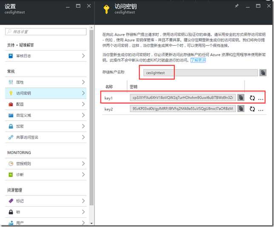The height and width of the screenshot is (227, 274).
Task: Click the search magnifier in the filter box
Action: coord(9,31)
